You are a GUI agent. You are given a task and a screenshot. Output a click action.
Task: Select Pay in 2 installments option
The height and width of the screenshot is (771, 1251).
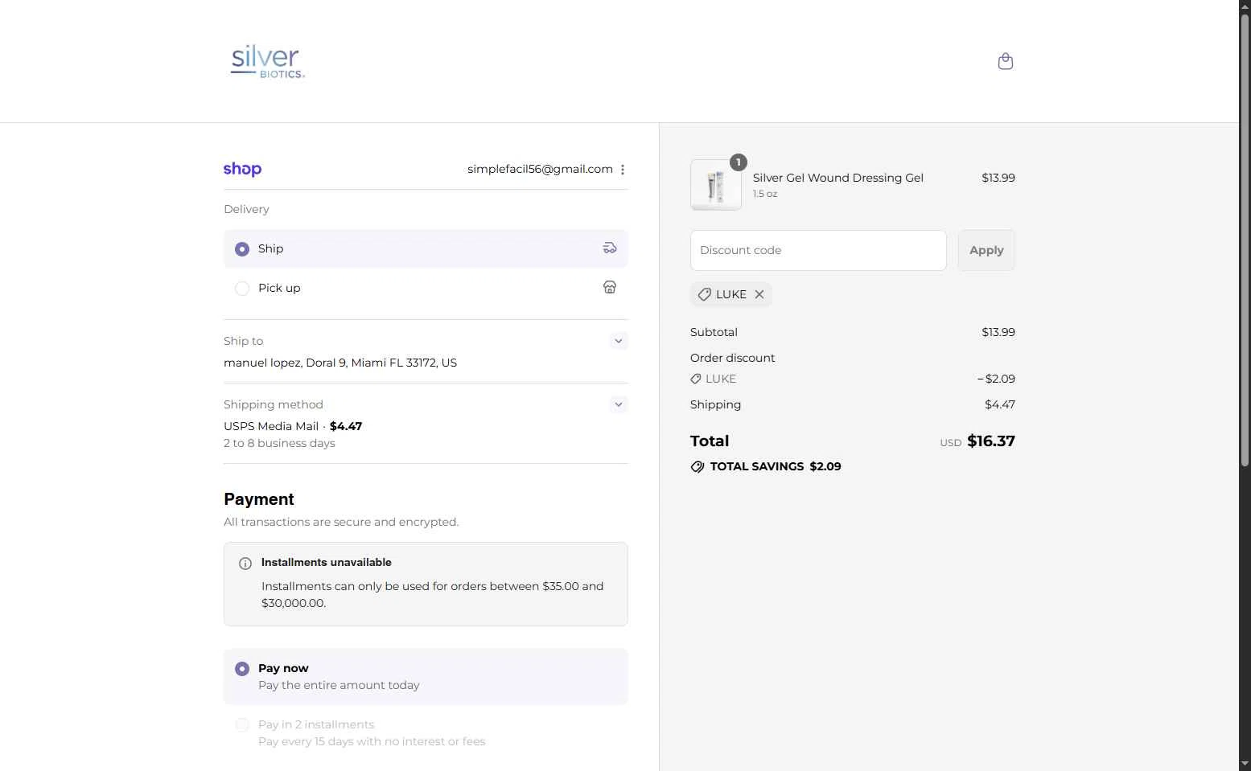click(426, 732)
